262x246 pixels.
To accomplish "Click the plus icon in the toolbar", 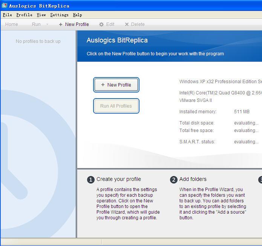I will click(x=61, y=24).
